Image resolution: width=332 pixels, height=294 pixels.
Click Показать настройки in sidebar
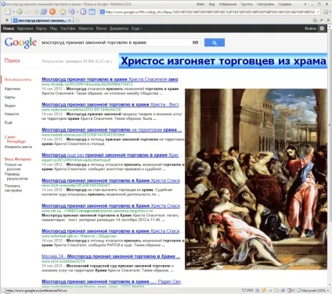coord(13,188)
